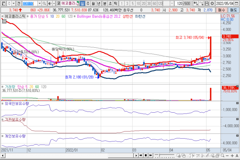The height and width of the screenshot is (160, 240).
Task: Expand the 외국인보유수량 pane legend marker
Action: pos(3,104)
